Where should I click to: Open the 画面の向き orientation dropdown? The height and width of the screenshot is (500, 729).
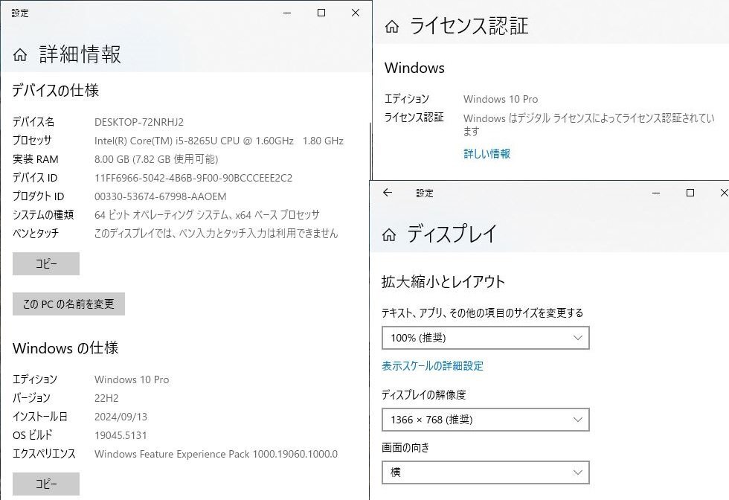click(485, 472)
